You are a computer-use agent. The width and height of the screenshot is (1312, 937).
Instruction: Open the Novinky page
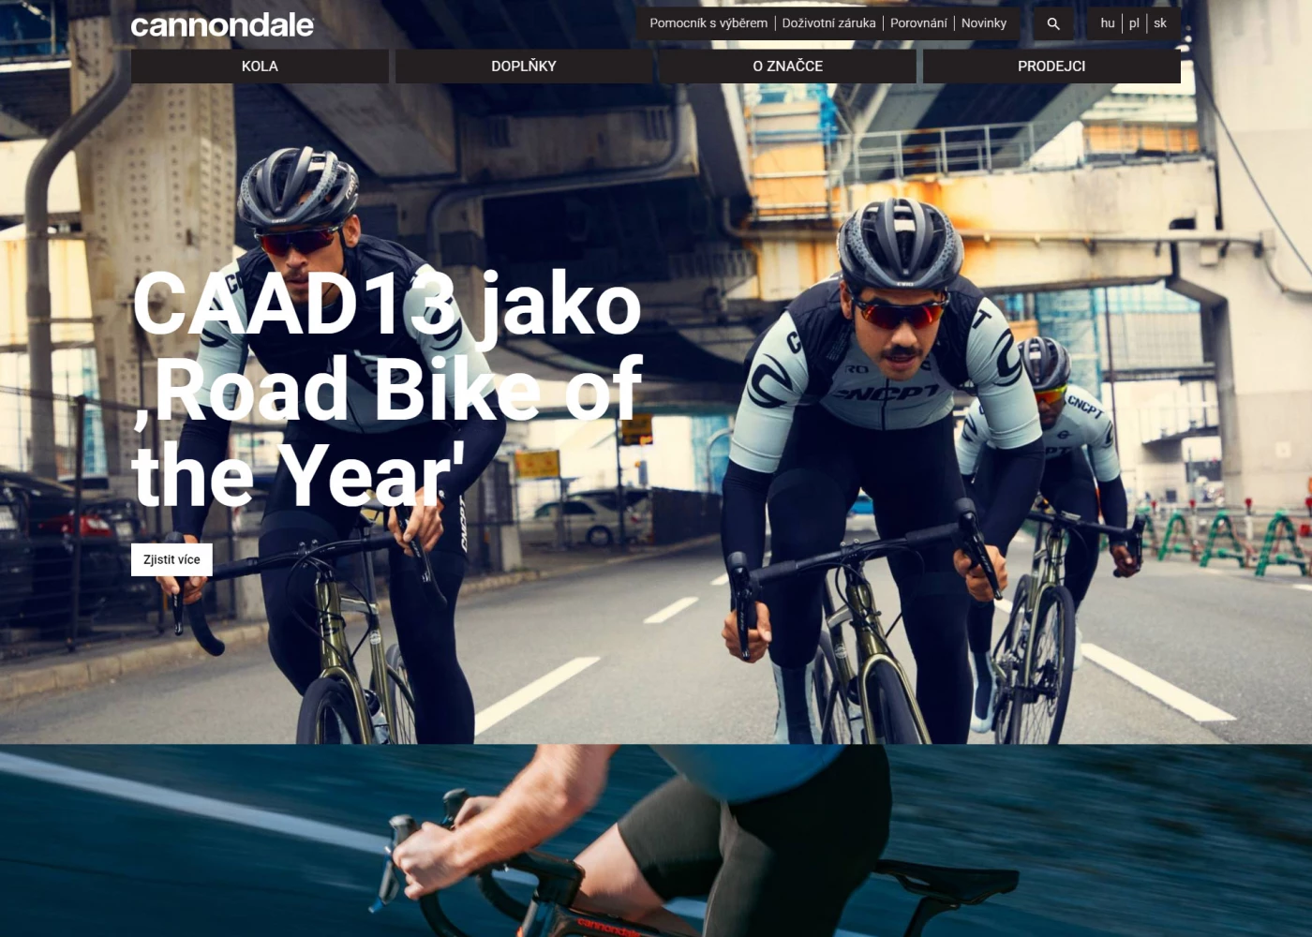(x=984, y=23)
